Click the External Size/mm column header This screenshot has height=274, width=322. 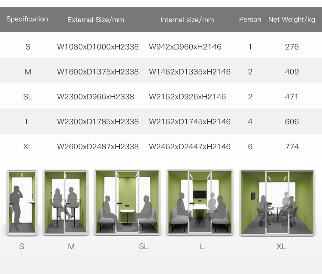pos(96,20)
